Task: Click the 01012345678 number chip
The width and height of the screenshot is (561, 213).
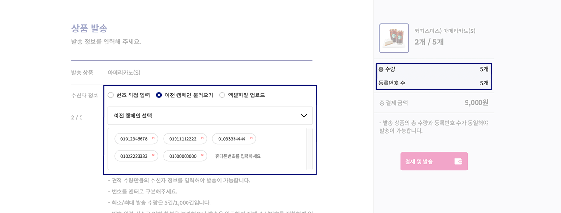Action: click(134, 139)
